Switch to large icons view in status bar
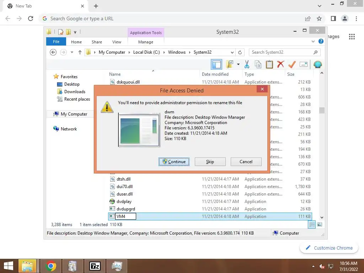Image resolution: width=364 pixels, height=273 pixels. [320, 225]
